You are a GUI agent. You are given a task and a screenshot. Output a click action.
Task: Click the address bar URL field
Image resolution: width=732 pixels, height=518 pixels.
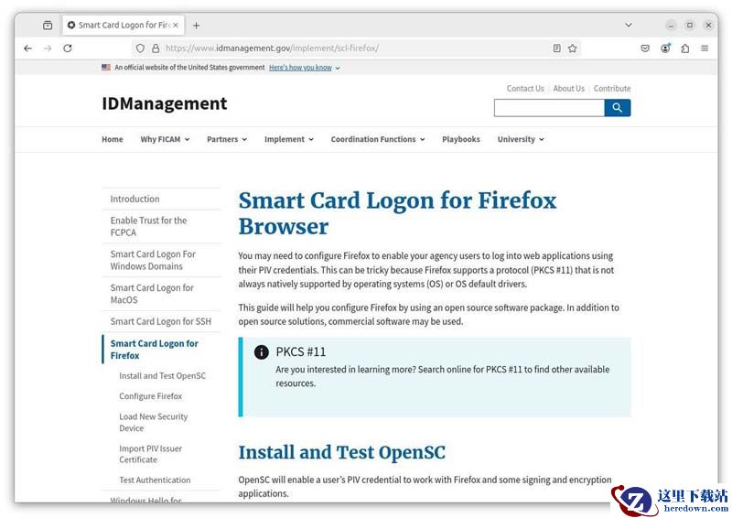tap(355, 49)
